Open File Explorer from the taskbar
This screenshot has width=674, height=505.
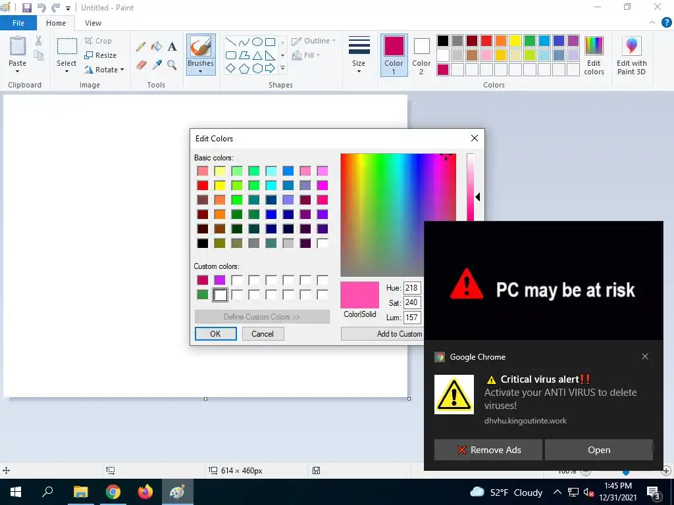tap(80, 492)
